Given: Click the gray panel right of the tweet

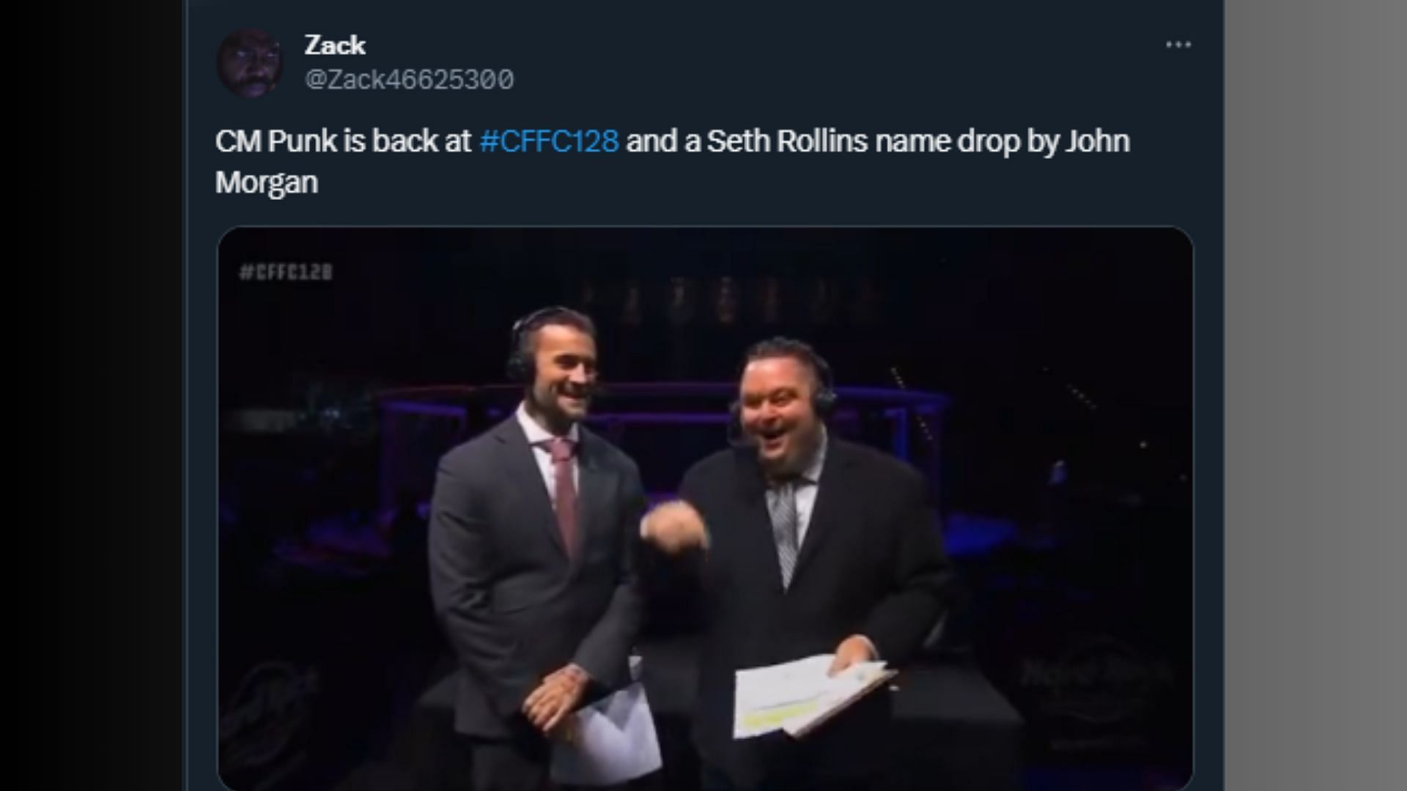Looking at the screenshot, I should [x=1315, y=395].
